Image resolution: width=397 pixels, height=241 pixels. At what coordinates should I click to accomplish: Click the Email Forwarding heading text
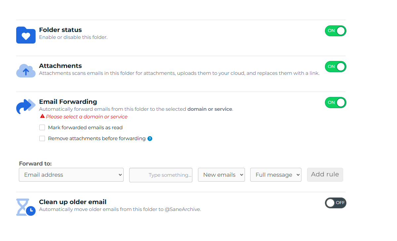(x=68, y=102)
